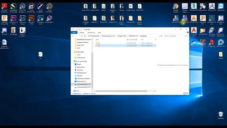Image resolution: width=227 pixels, height=128 pixels.
Task: Switch to details view in Explorer
Action: click(x=184, y=93)
